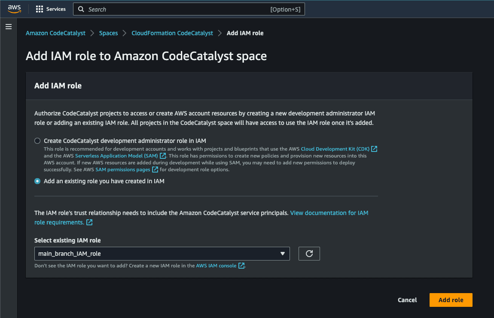The image size is (494, 318).
Task: Select Add an existing role option
Action: [x=37, y=181]
